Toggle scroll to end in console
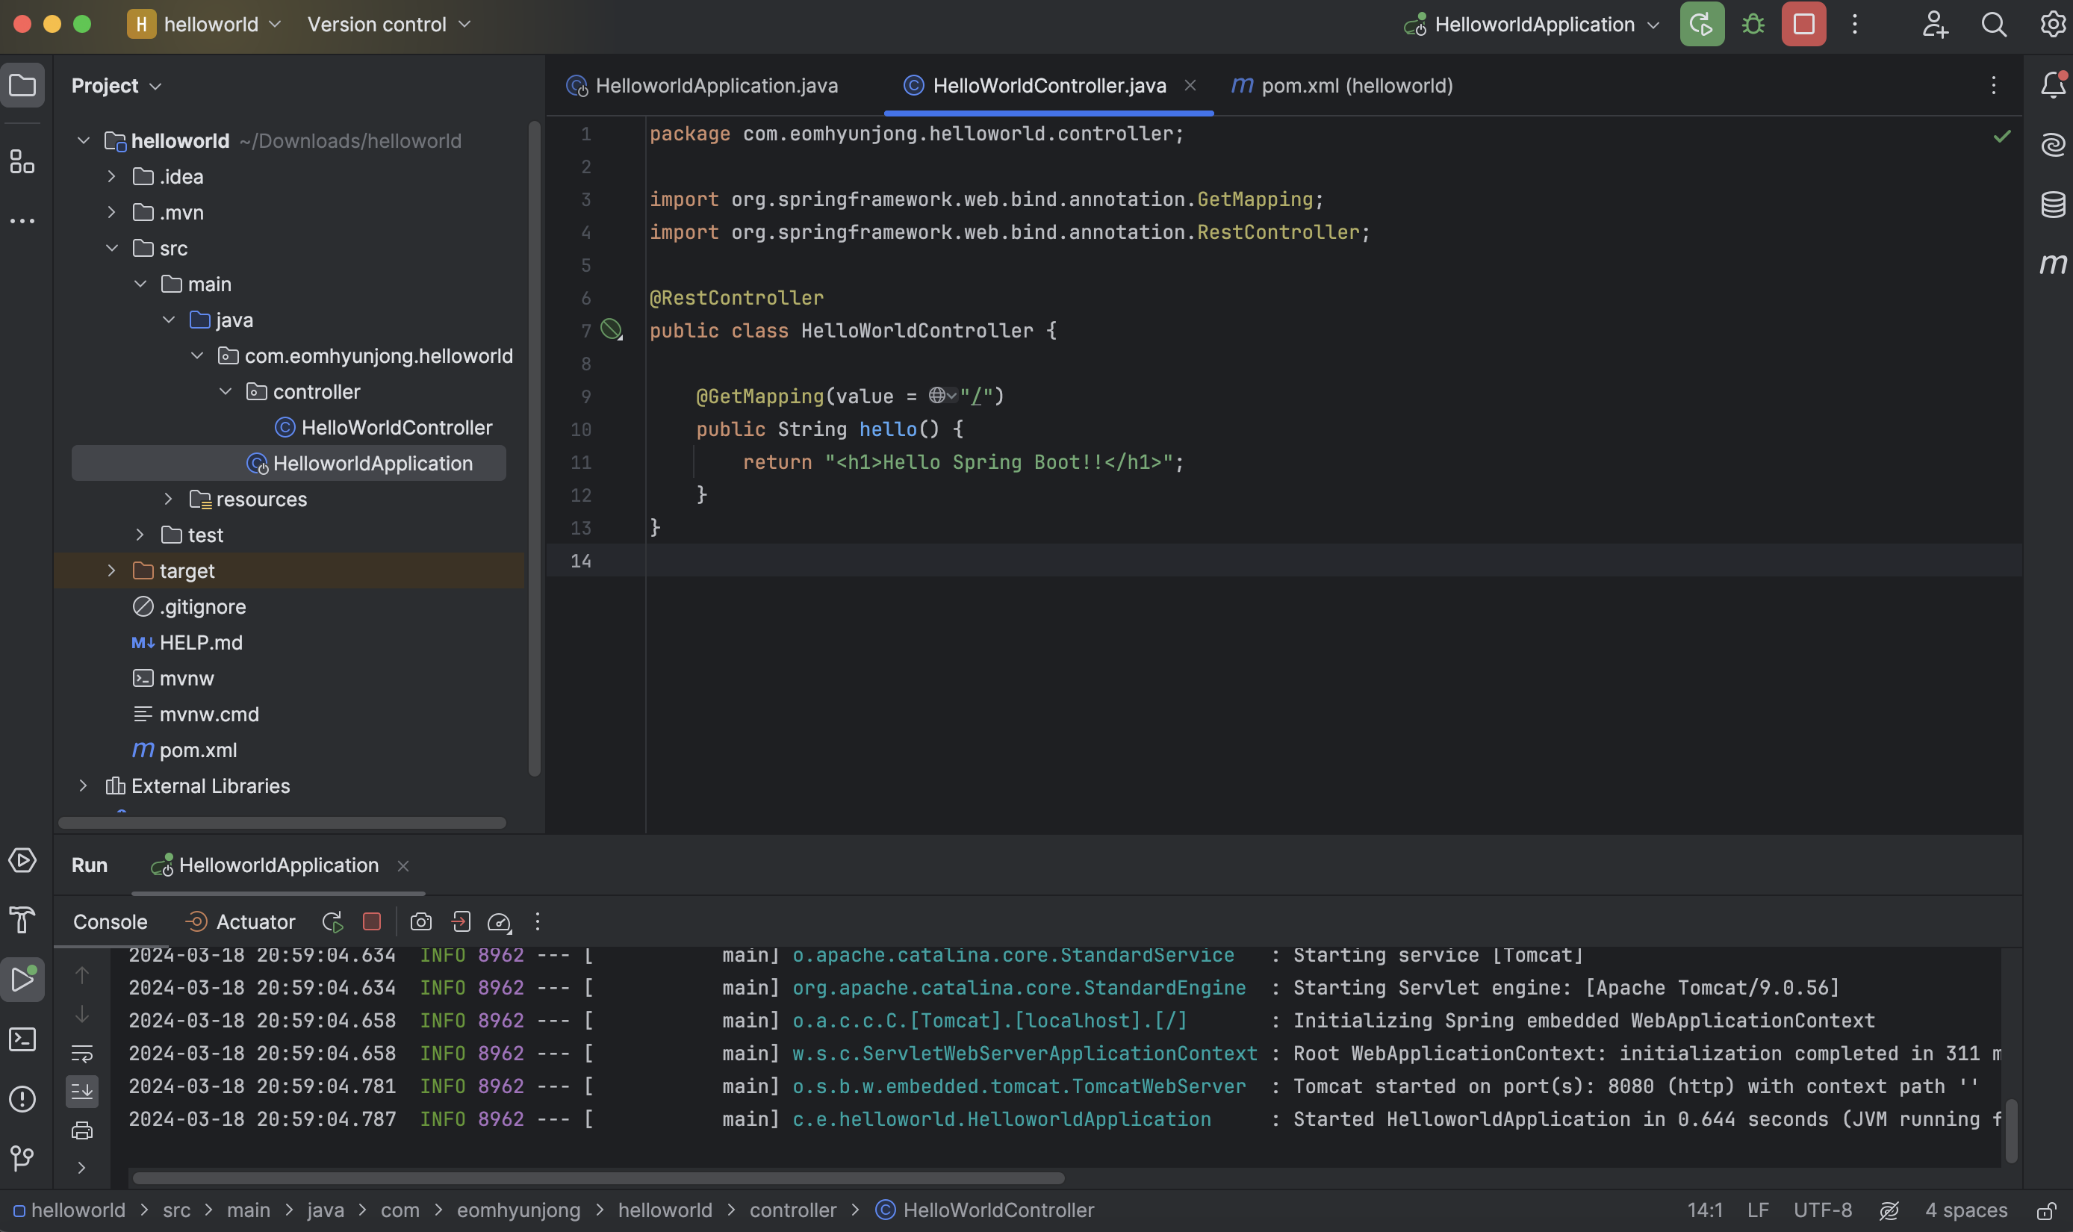Image resolution: width=2073 pixels, height=1232 pixels. (82, 1091)
